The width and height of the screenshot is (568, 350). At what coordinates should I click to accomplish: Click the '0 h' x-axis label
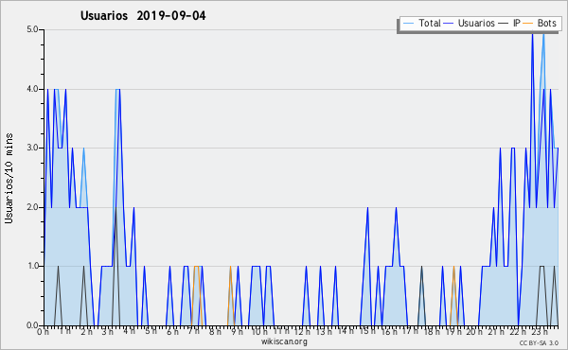tap(43, 332)
